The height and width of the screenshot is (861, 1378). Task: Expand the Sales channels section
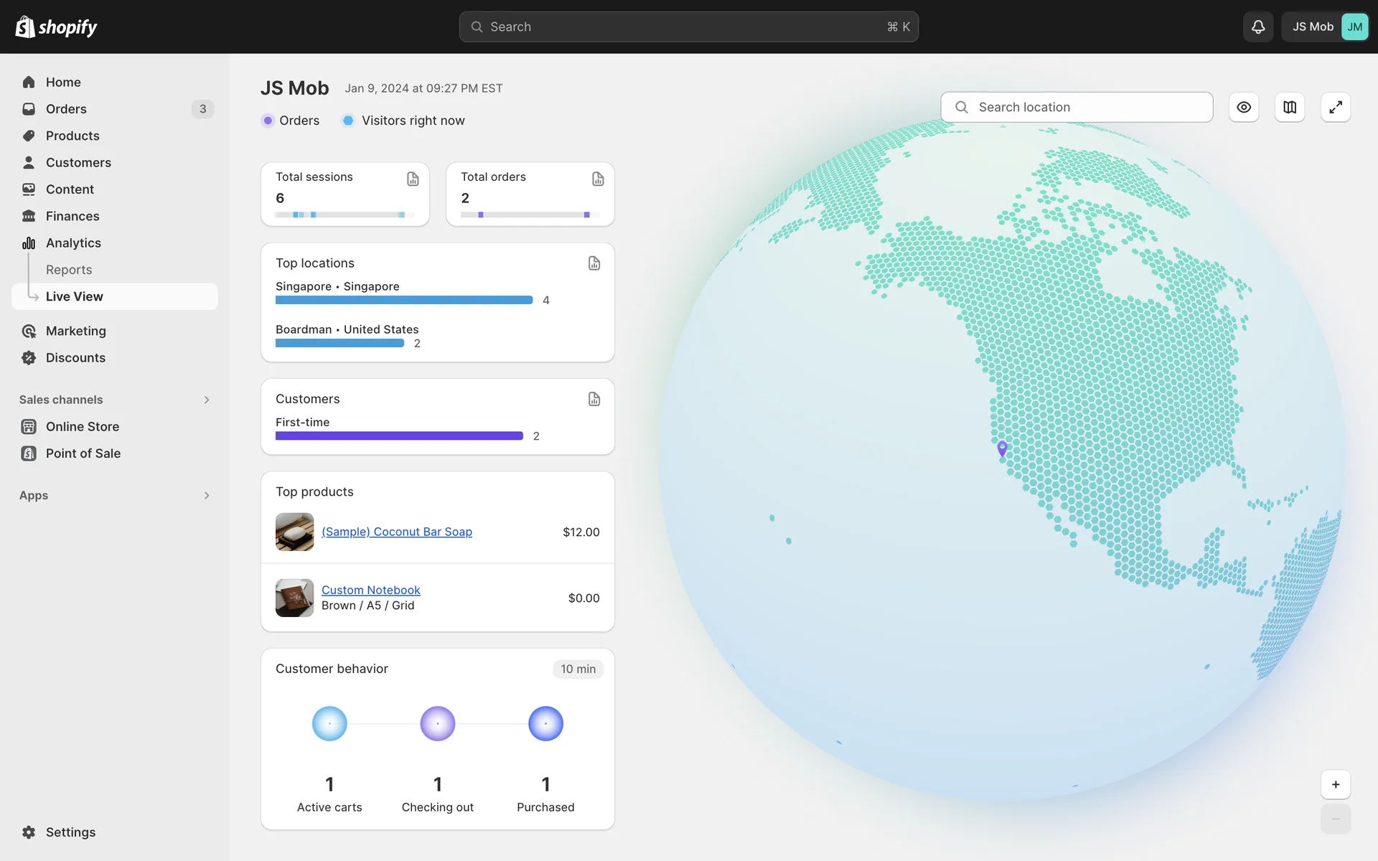pyautogui.click(x=207, y=400)
